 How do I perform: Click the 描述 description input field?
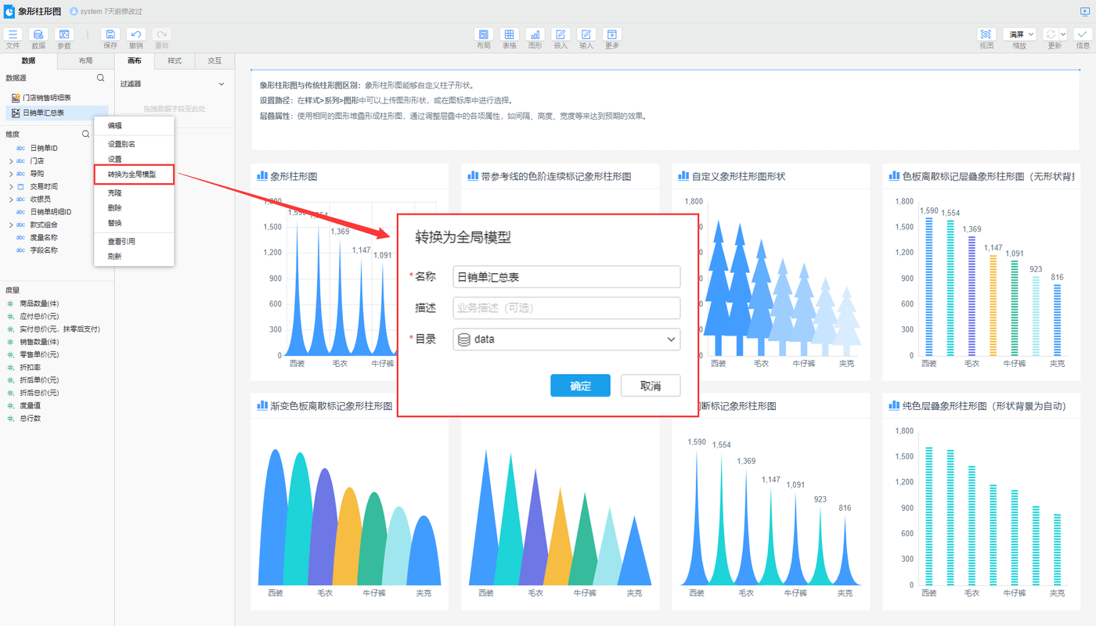[x=566, y=308]
